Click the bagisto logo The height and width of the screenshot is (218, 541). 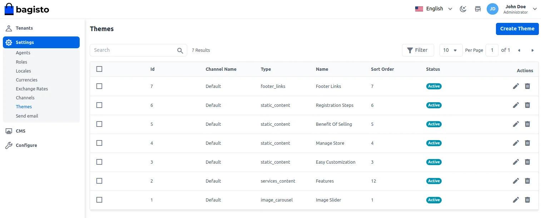coord(27,9)
